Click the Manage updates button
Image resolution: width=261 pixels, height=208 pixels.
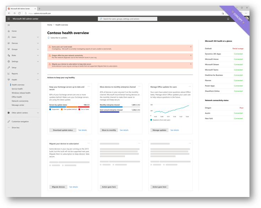[x=159, y=130]
